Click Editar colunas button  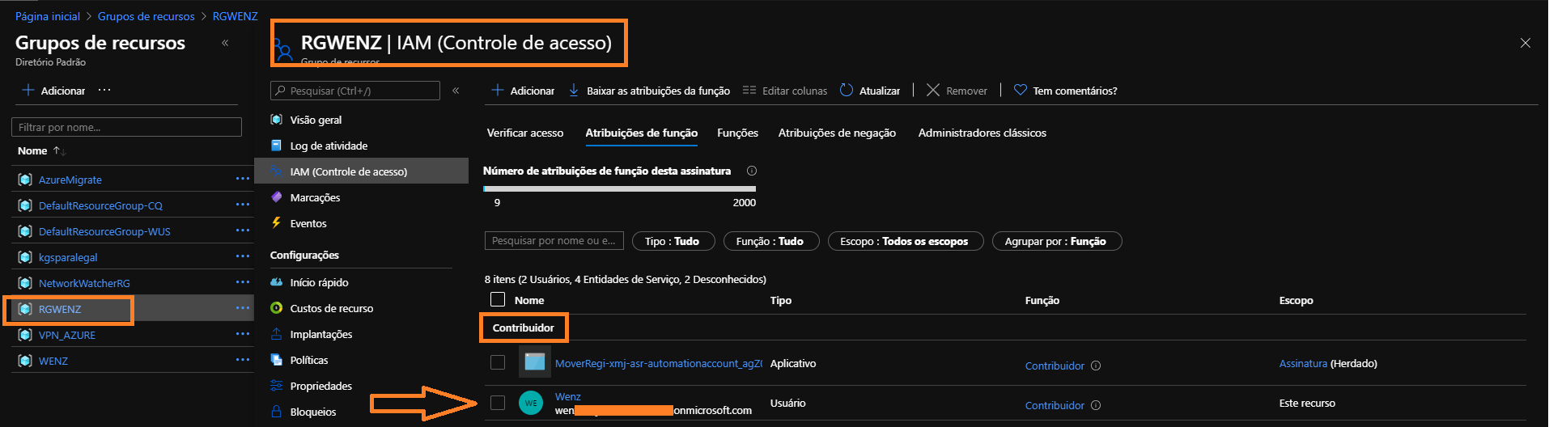785,91
